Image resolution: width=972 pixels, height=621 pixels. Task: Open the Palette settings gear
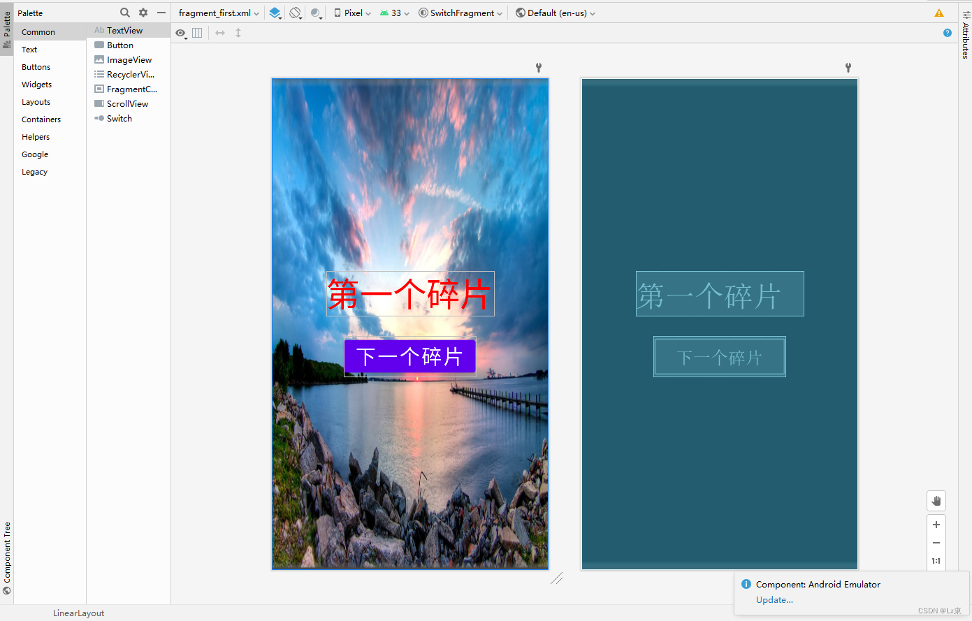[x=143, y=12]
